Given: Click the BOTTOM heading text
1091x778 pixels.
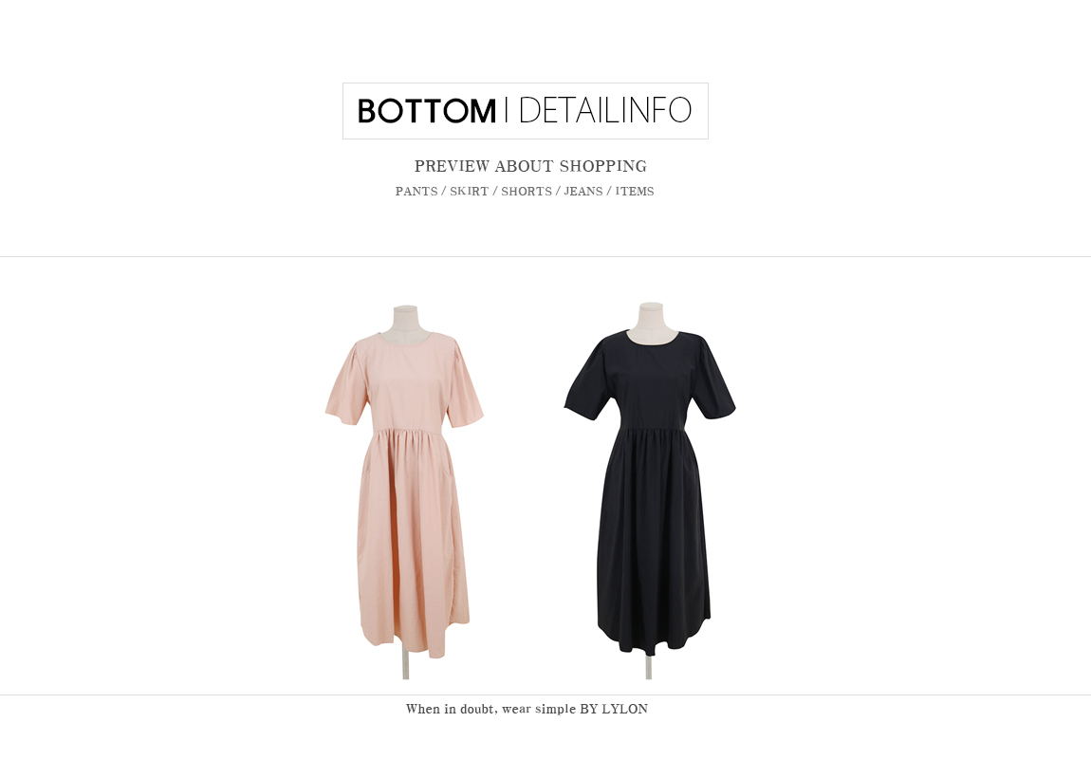Looking at the screenshot, I should point(427,111).
